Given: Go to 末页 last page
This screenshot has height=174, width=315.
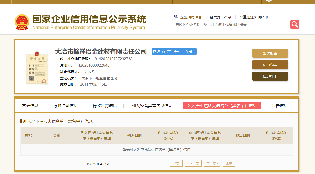Looking at the screenshot, I should click(x=229, y=164).
